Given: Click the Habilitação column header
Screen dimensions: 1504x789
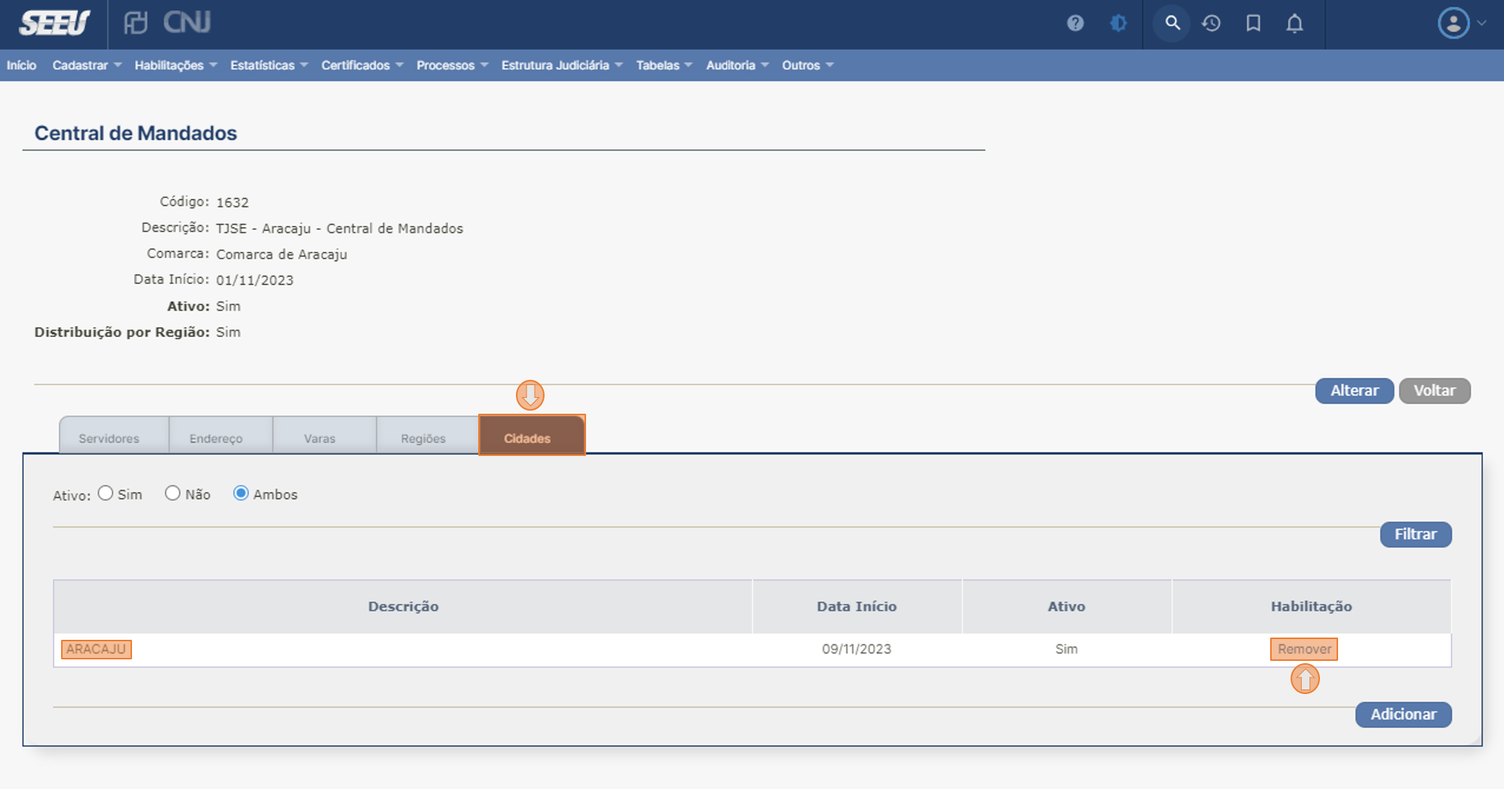Looking at the screenshot, I should pos(1312,607).
